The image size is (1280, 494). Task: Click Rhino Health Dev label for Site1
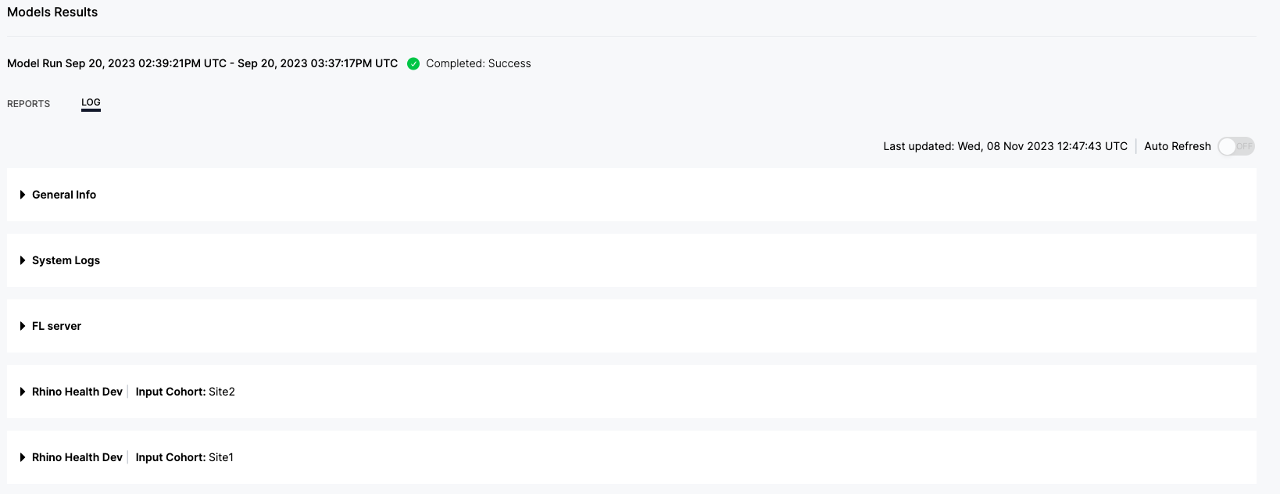click(77, 457)
